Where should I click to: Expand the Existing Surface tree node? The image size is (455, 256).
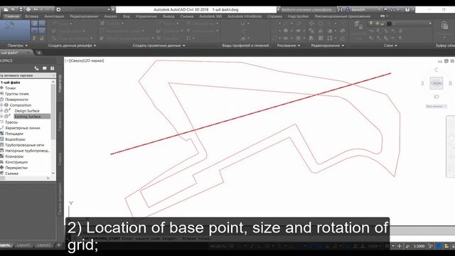1,117
